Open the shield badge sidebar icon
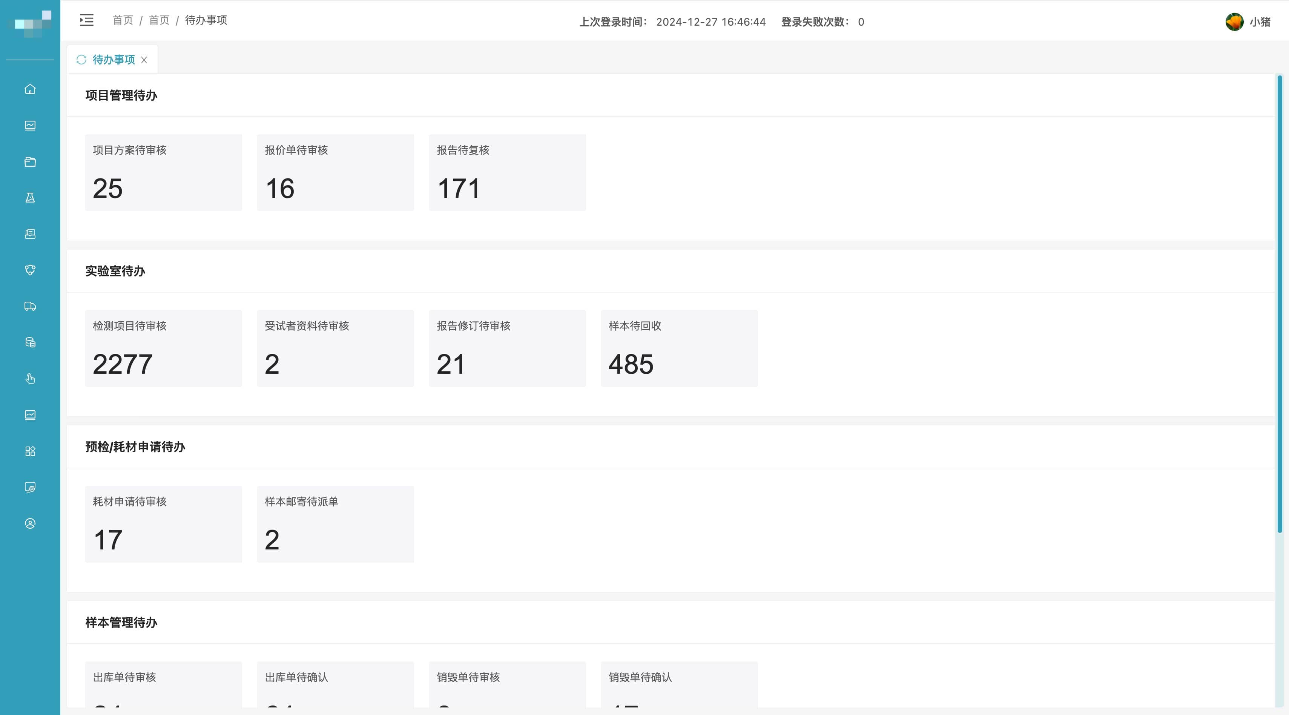The width and height of the screenshot is (1289, 715). click(x=30, y=270)
